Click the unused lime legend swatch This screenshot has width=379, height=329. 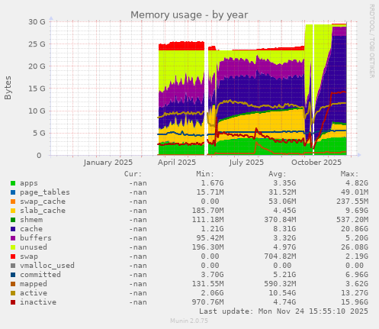13,247
